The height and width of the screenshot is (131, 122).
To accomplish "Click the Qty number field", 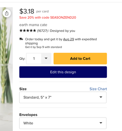I will pos(34,59).
